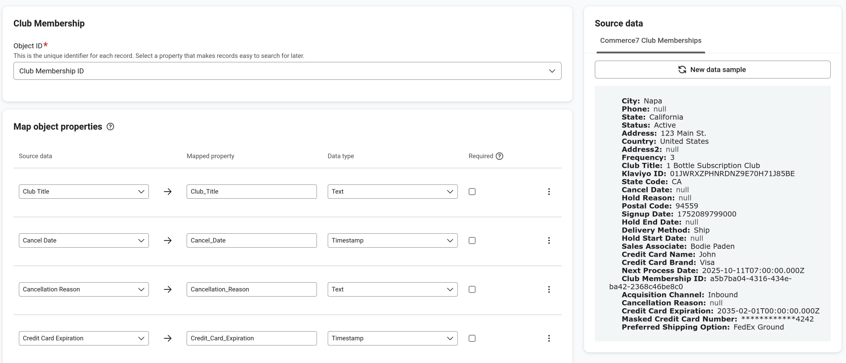Open the Object ID dropdown

tap(288, 71)
